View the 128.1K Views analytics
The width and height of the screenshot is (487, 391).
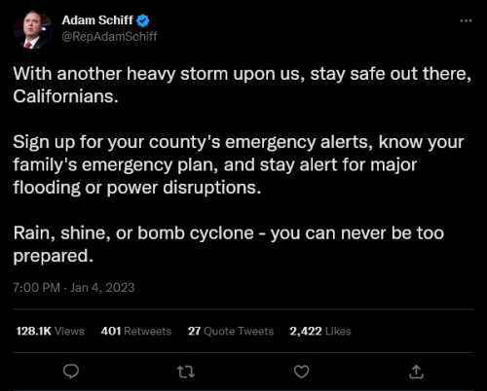pos(50,331)
